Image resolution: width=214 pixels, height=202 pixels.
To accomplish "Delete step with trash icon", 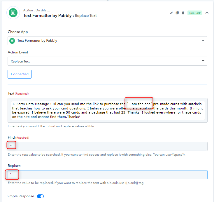I will click(183, 13).
